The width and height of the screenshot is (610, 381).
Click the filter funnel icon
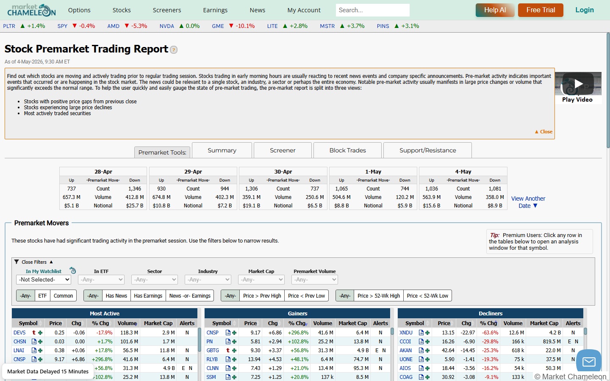tap(17, 262)
